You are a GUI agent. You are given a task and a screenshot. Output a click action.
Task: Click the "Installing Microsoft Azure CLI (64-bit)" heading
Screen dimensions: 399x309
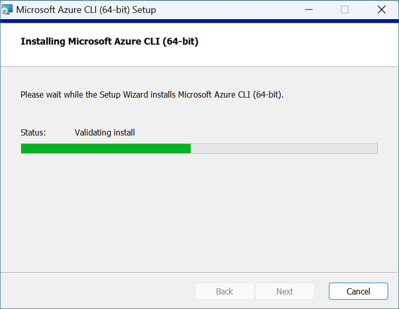click(110, 41)
